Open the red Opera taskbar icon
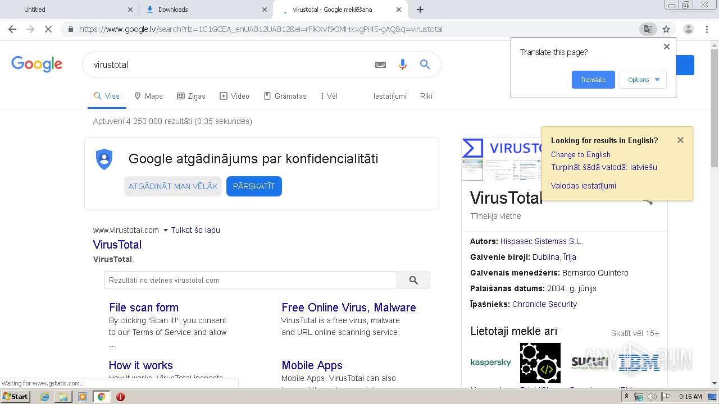This screenshot has height=404, width=719. (120, 397)
